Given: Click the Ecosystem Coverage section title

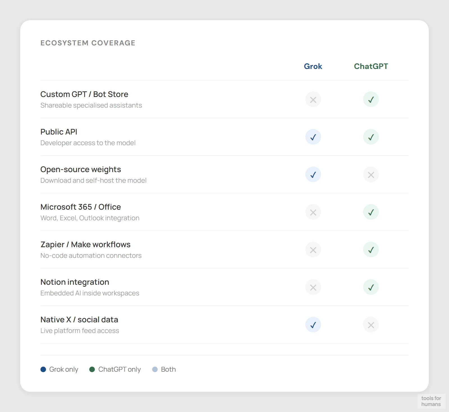Looking at the screenshot, I should (88, 43).
